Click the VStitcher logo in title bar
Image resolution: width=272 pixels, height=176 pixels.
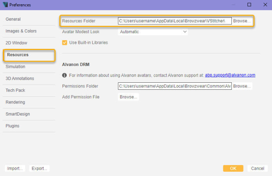pos(5,5)
